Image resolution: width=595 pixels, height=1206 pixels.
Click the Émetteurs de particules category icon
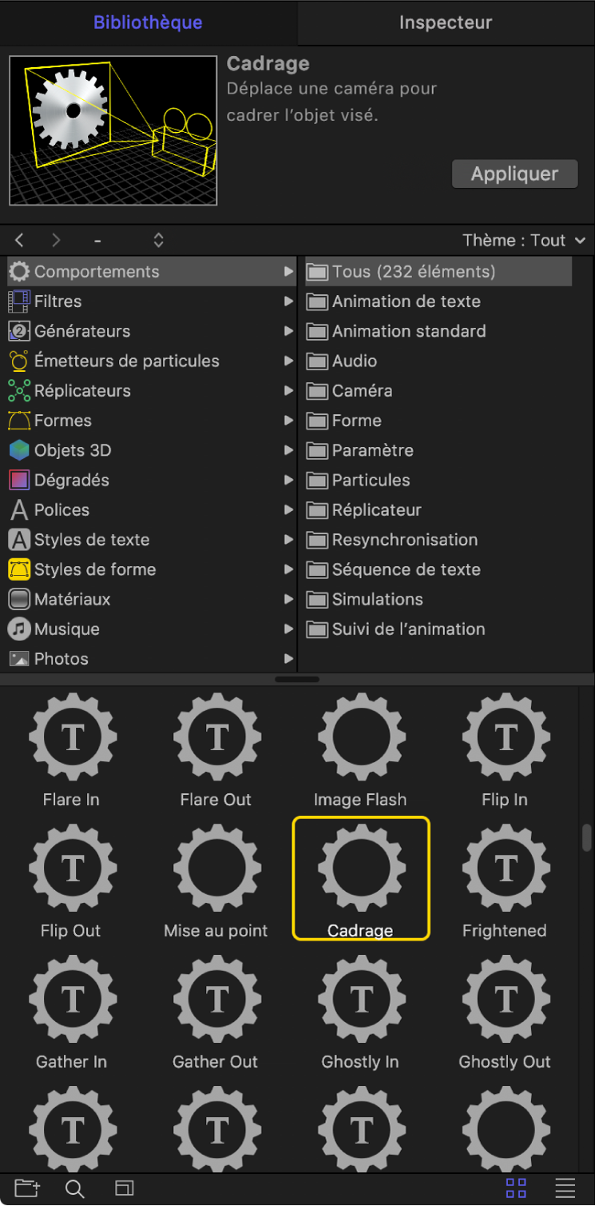pos(19,361)
